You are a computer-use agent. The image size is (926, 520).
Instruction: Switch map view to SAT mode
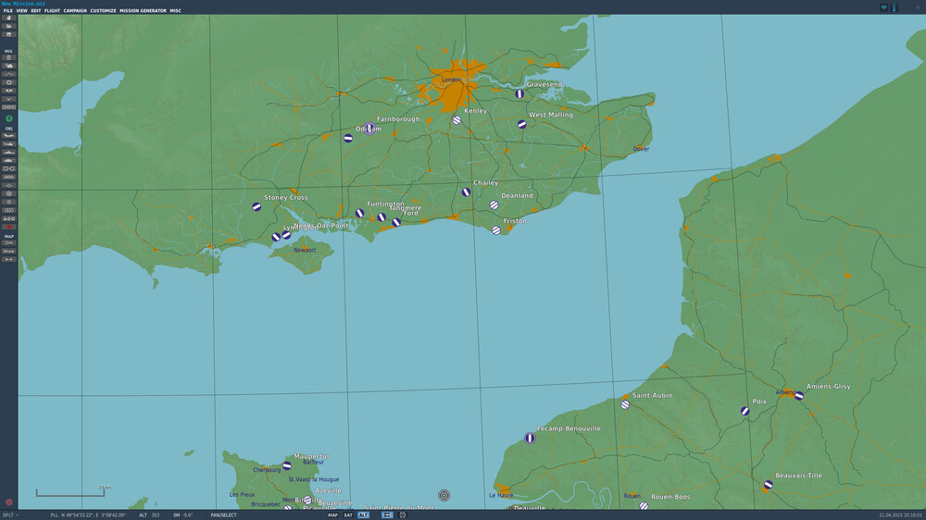pyautogui.click(x=348, y=514)
